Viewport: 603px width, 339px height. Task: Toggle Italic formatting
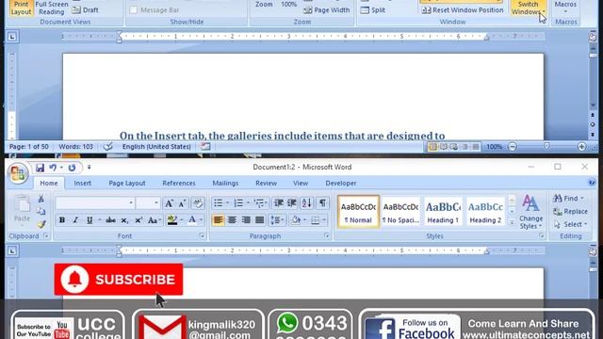point(75,220)
